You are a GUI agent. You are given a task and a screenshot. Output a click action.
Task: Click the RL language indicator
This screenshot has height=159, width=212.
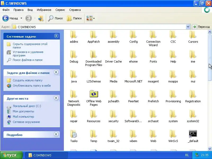point(187,155)
